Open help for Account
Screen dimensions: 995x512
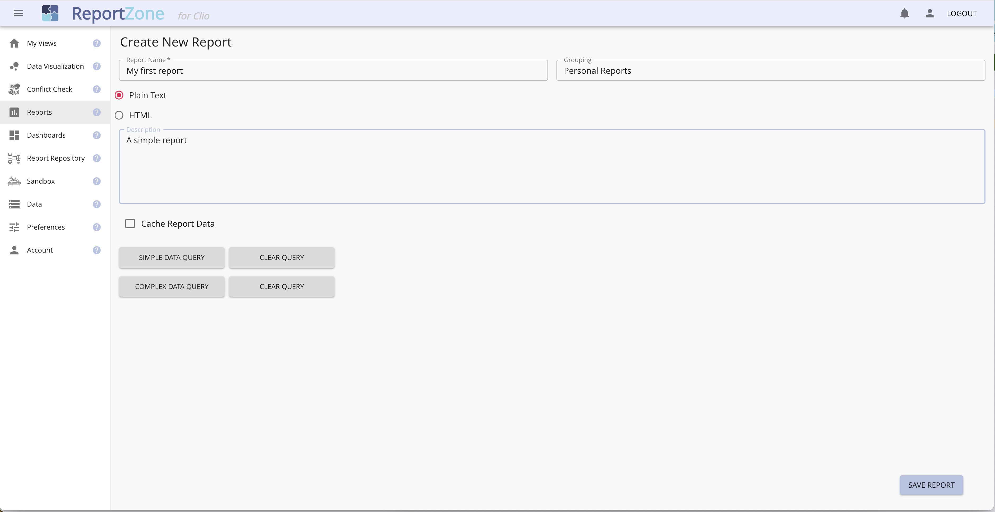coord(96,250)
